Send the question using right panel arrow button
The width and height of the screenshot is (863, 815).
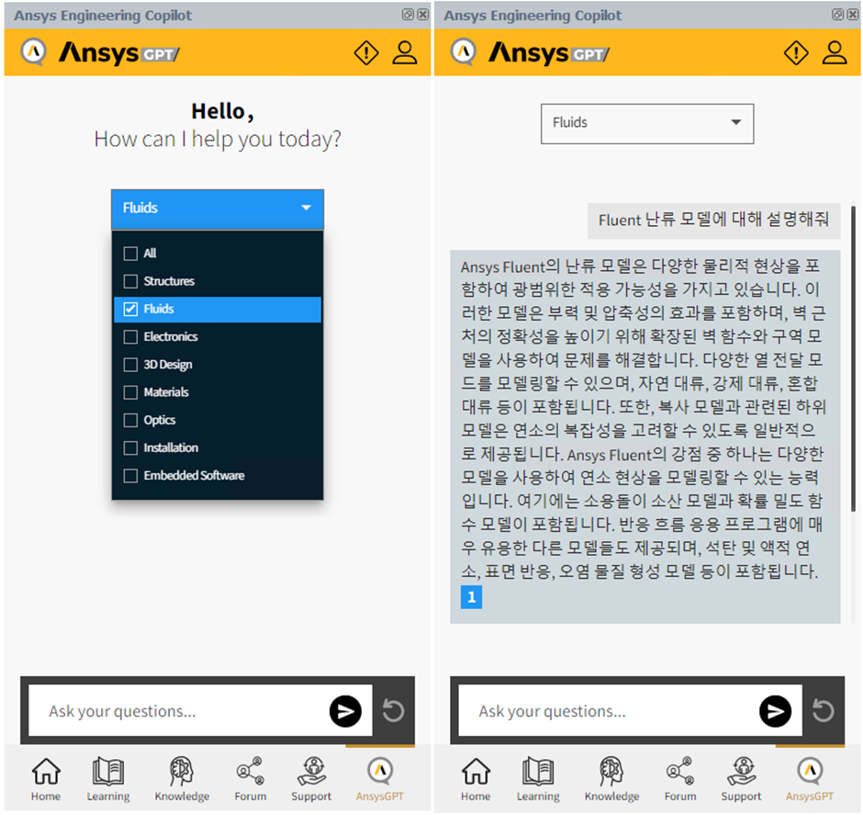pos(776,711)
